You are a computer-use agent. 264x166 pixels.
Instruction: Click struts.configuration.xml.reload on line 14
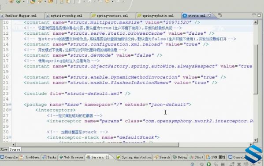pos(115,44)
